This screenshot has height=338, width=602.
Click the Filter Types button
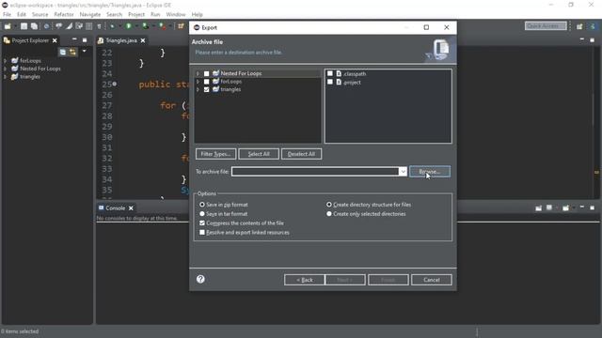(215, 154)
